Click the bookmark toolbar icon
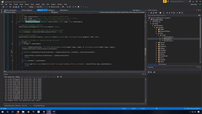 pos(78,7)
